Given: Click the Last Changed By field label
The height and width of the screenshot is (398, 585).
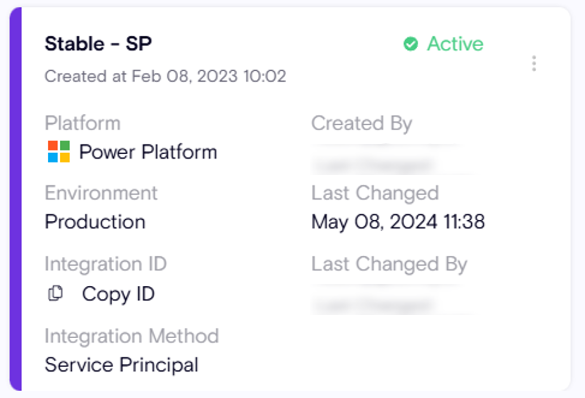Looking at the screenshot, I should (x=389, y=264).
